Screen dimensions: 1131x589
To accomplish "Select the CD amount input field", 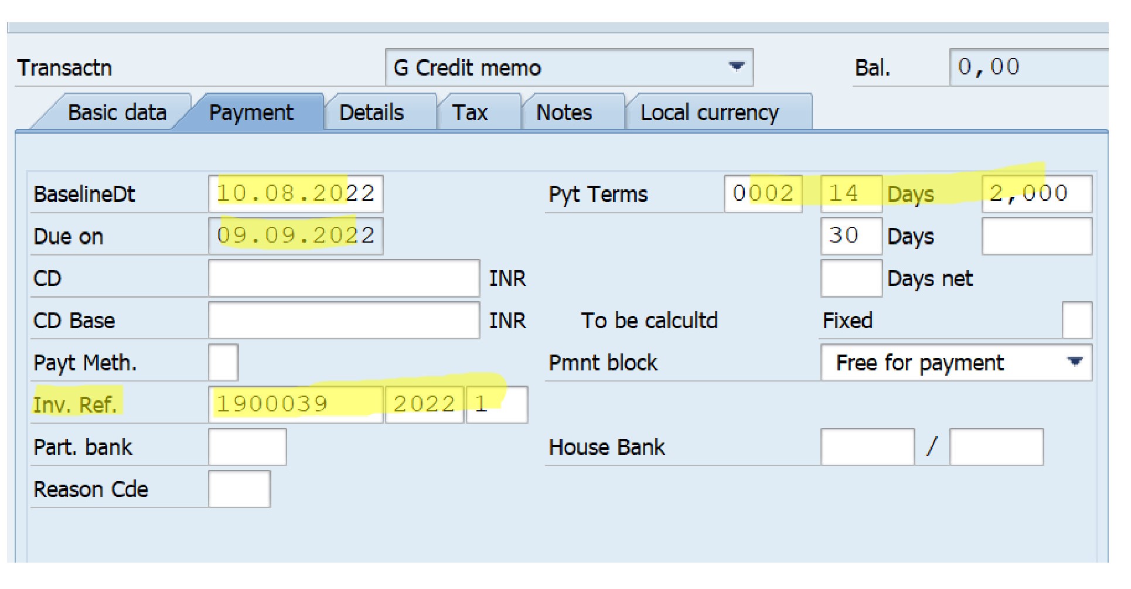I will 343,278.
